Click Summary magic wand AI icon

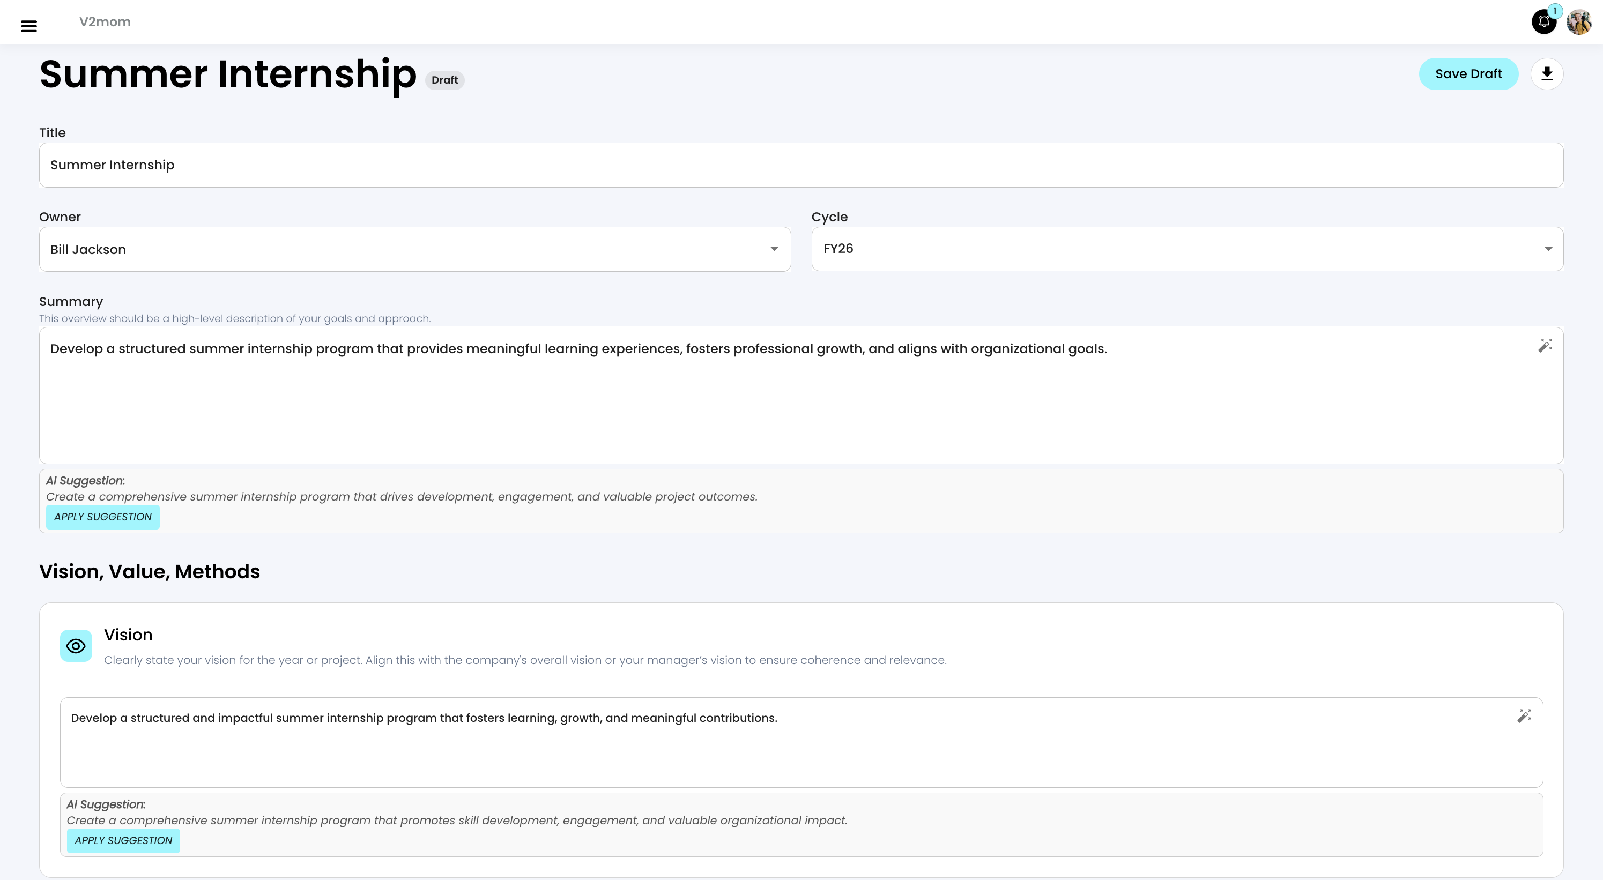click(x=1545, y=346)
